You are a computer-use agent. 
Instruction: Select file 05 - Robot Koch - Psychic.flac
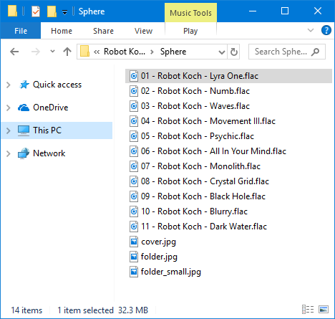click(x=198, y=136)
